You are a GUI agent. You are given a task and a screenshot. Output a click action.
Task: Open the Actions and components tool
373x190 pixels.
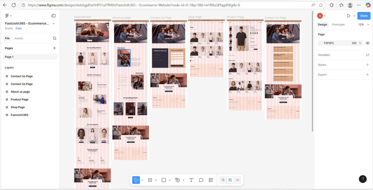tap(211, 180)
